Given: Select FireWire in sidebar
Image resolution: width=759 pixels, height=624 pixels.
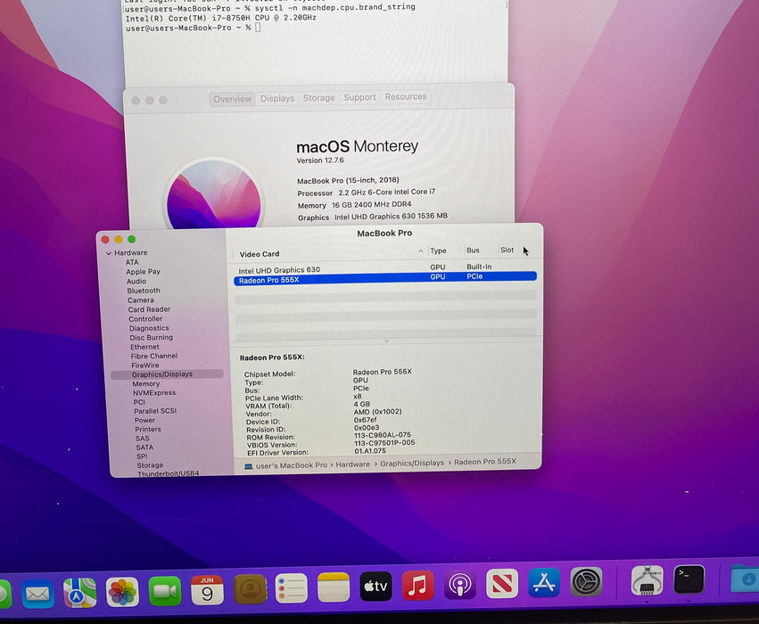Looking at the screenshot, I should click(x=145, y=365).
